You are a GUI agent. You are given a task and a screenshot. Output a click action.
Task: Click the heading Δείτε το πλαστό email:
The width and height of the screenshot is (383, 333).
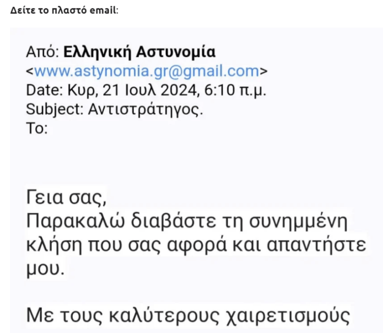pos(64,10)
